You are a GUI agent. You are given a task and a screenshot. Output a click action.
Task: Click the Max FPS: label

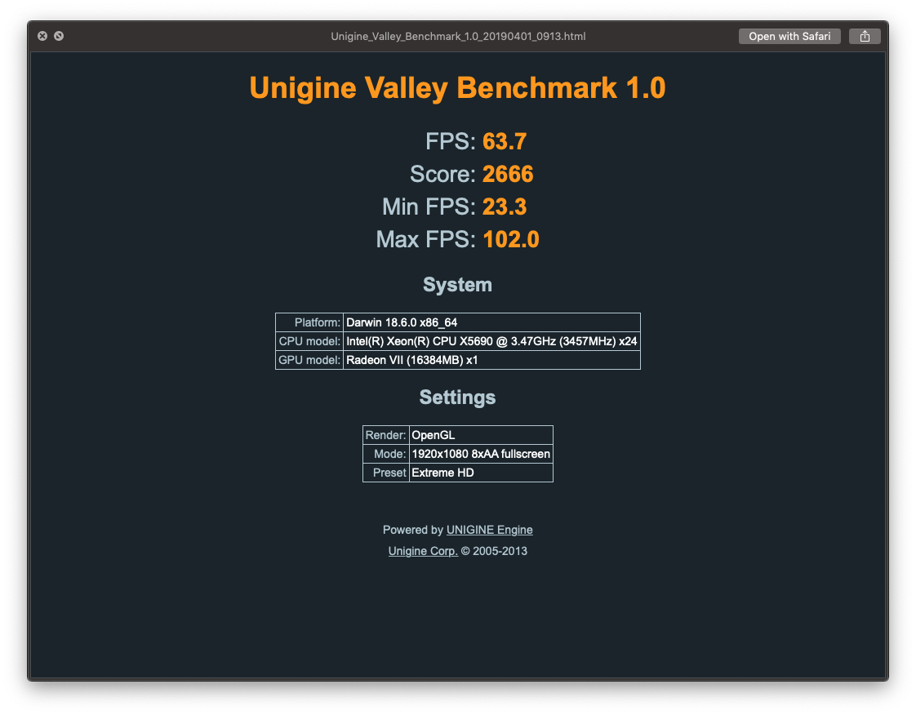426,239
